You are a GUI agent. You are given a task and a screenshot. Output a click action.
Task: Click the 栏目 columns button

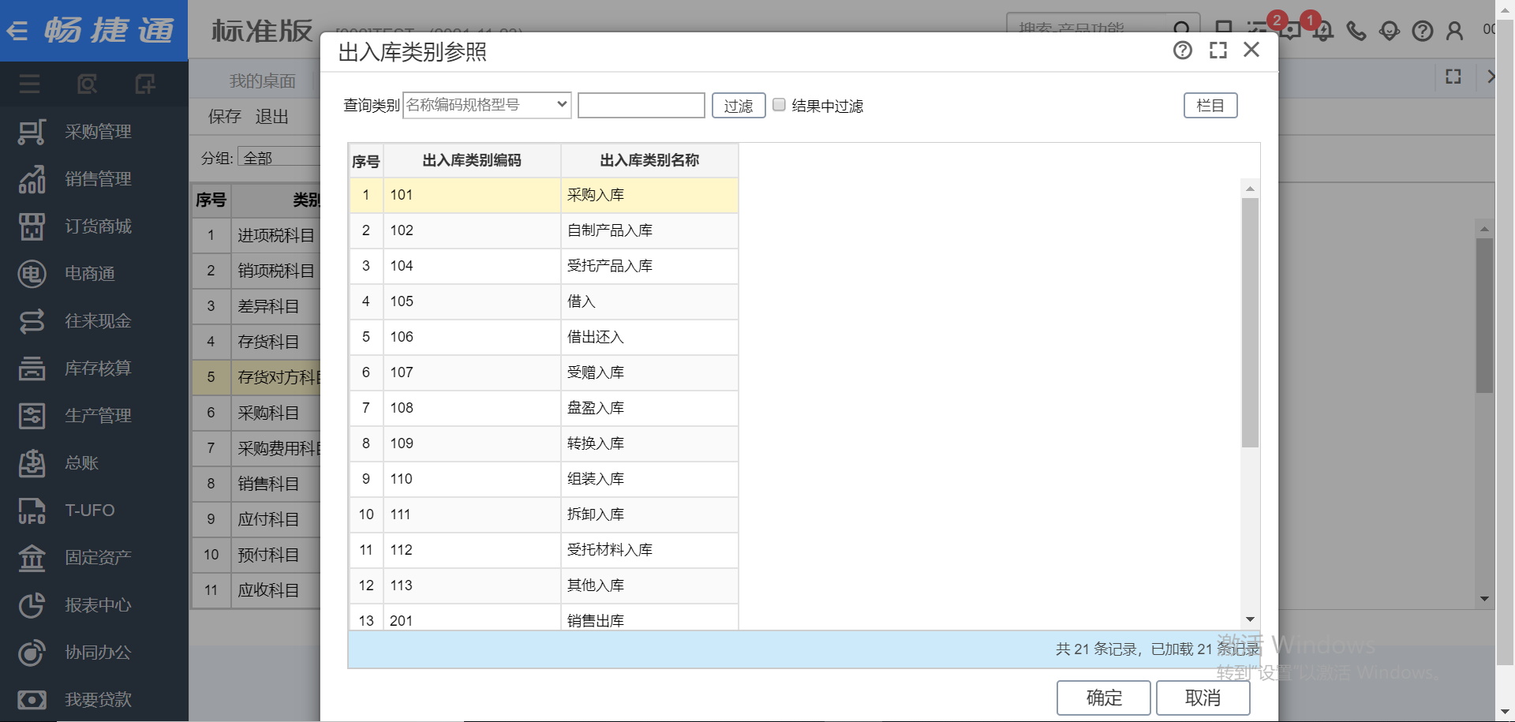pyautogui.click(x=1210, y=105)
